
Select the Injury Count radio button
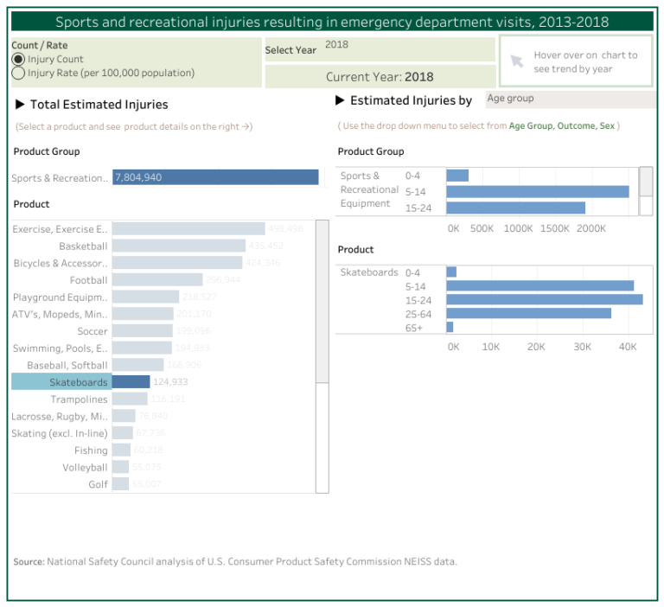point(18,59)
